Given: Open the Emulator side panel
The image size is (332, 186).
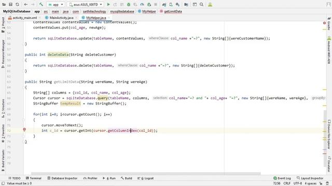Looking at the screenshot, I should tap(329, 164).
